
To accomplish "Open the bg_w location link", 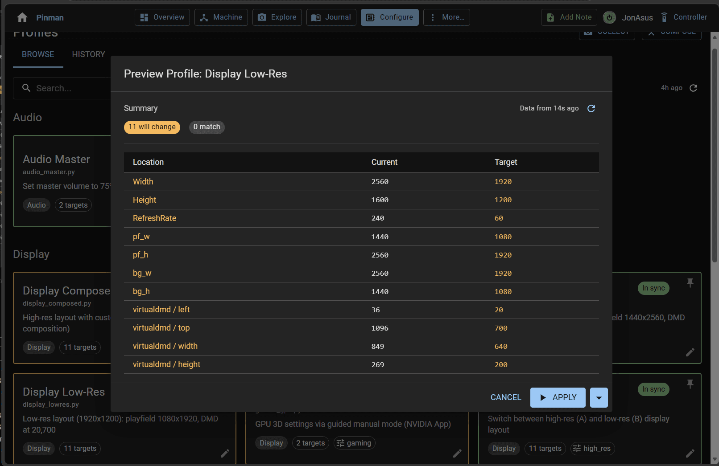I will 142,273.
